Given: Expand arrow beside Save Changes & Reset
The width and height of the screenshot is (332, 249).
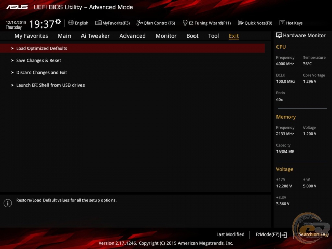Looking at the screenshot, I should (12, 60).
